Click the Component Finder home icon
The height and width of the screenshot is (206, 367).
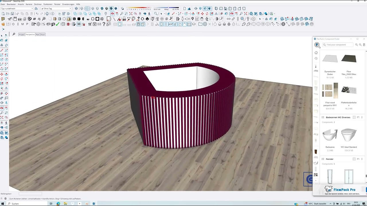point(316,53)
